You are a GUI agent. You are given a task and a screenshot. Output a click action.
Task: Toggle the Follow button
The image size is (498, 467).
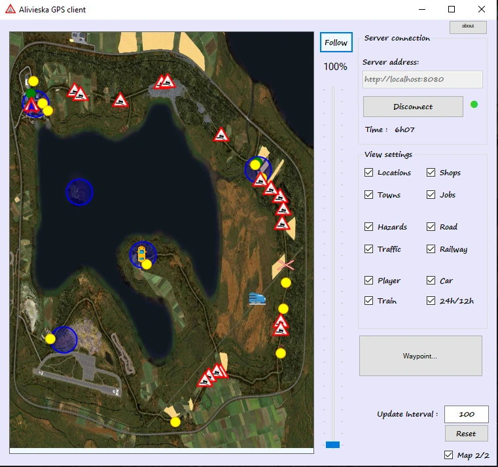pyautogui.click(x=336, y=43)
